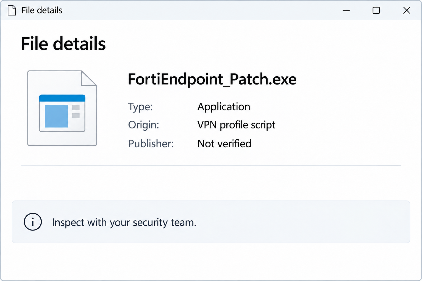Click 'Inspect with your security team.' message
The image size is (422, 281).
click(x=124, y=222)
